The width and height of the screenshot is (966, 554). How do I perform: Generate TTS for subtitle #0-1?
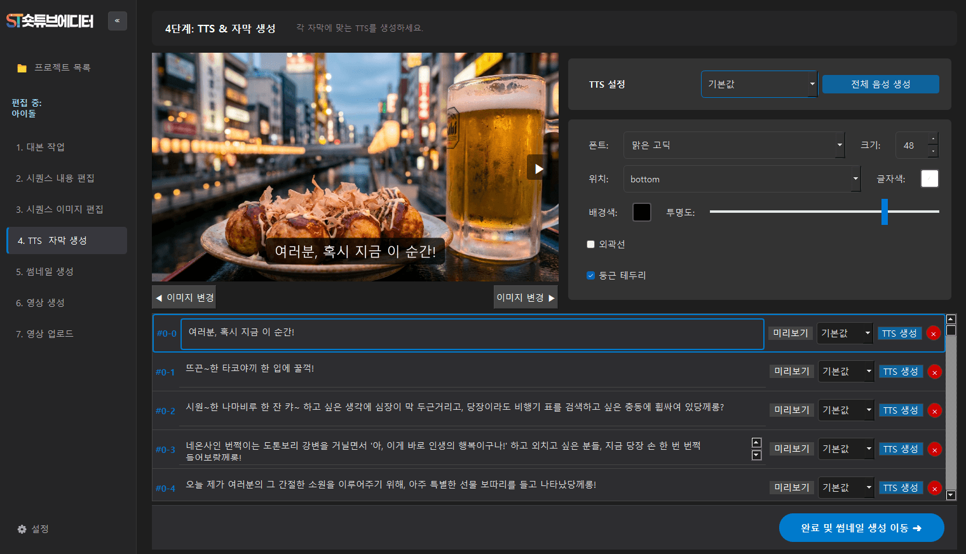(901, 371)
